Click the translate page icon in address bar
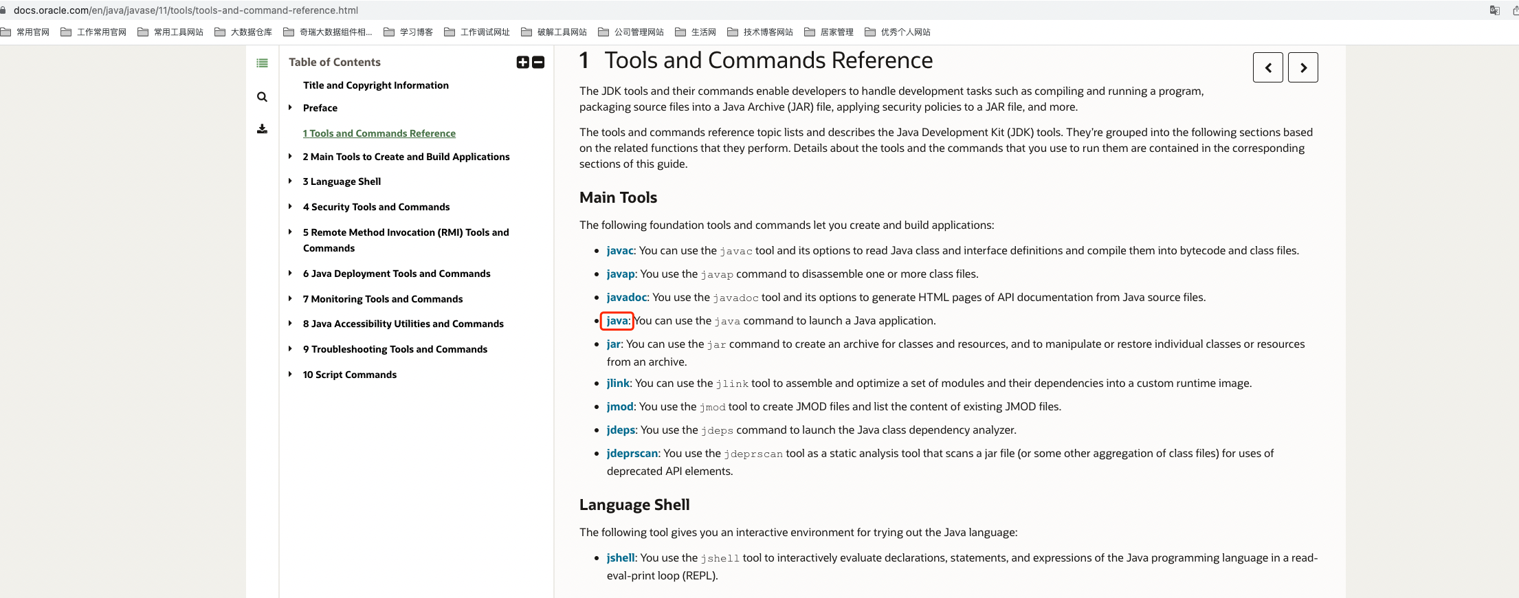Screen dimensions: 1519x598 pos(1494,10)
